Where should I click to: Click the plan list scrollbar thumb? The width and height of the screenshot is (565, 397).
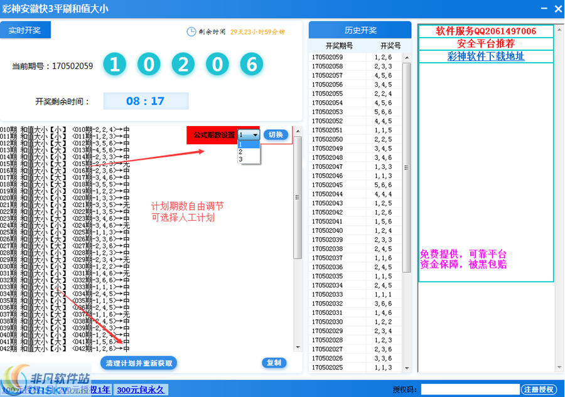point(298,197)
